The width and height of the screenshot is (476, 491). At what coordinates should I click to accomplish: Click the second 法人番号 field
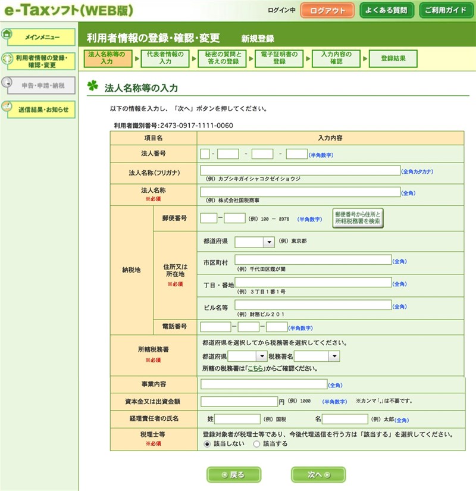[228, 154]
